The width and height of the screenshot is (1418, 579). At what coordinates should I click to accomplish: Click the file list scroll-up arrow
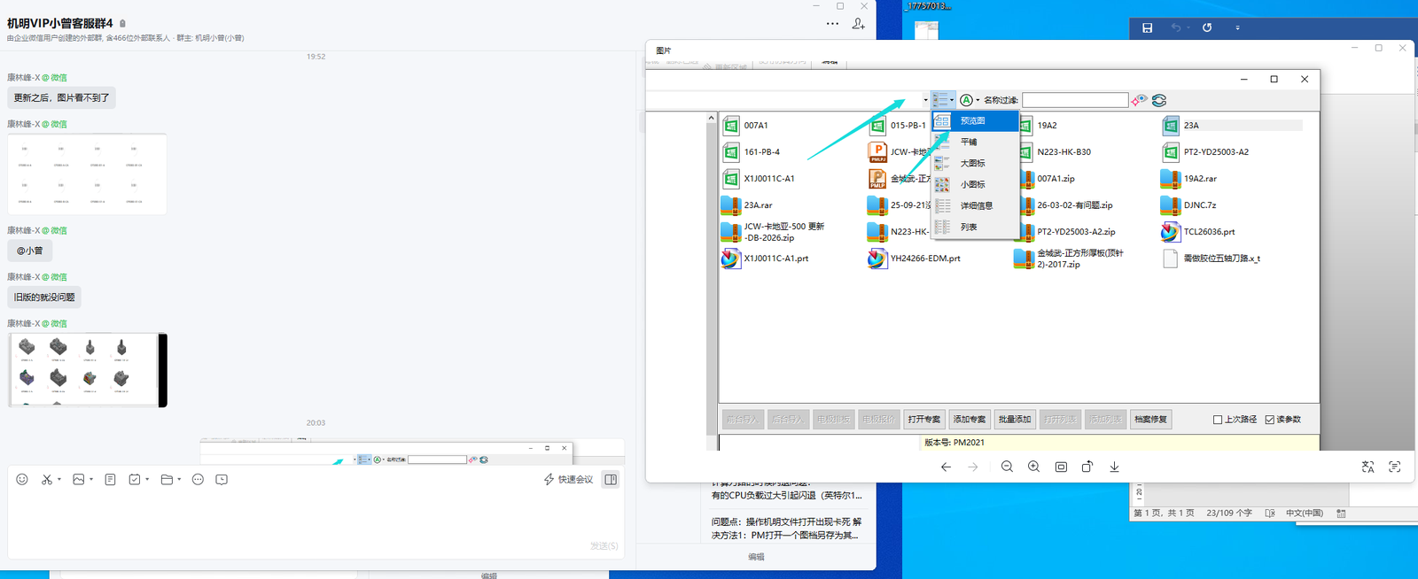tap(711, 118)
